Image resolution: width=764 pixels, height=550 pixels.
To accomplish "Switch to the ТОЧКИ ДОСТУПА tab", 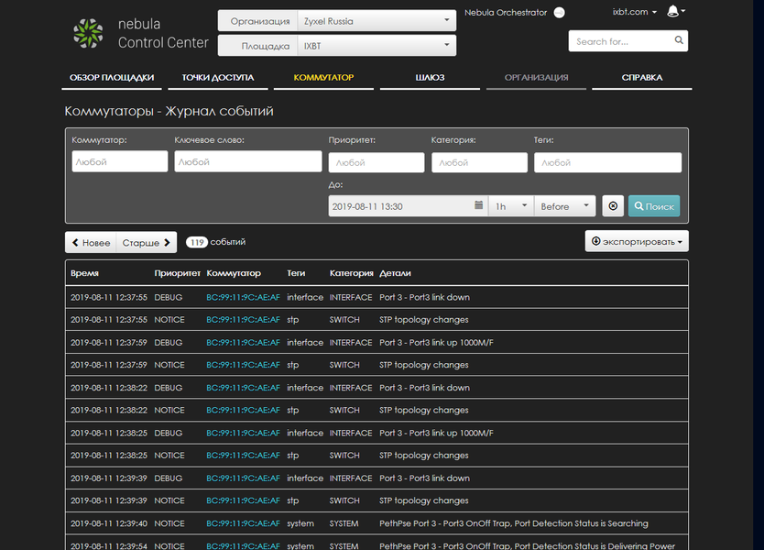I will tap(217, 78).
